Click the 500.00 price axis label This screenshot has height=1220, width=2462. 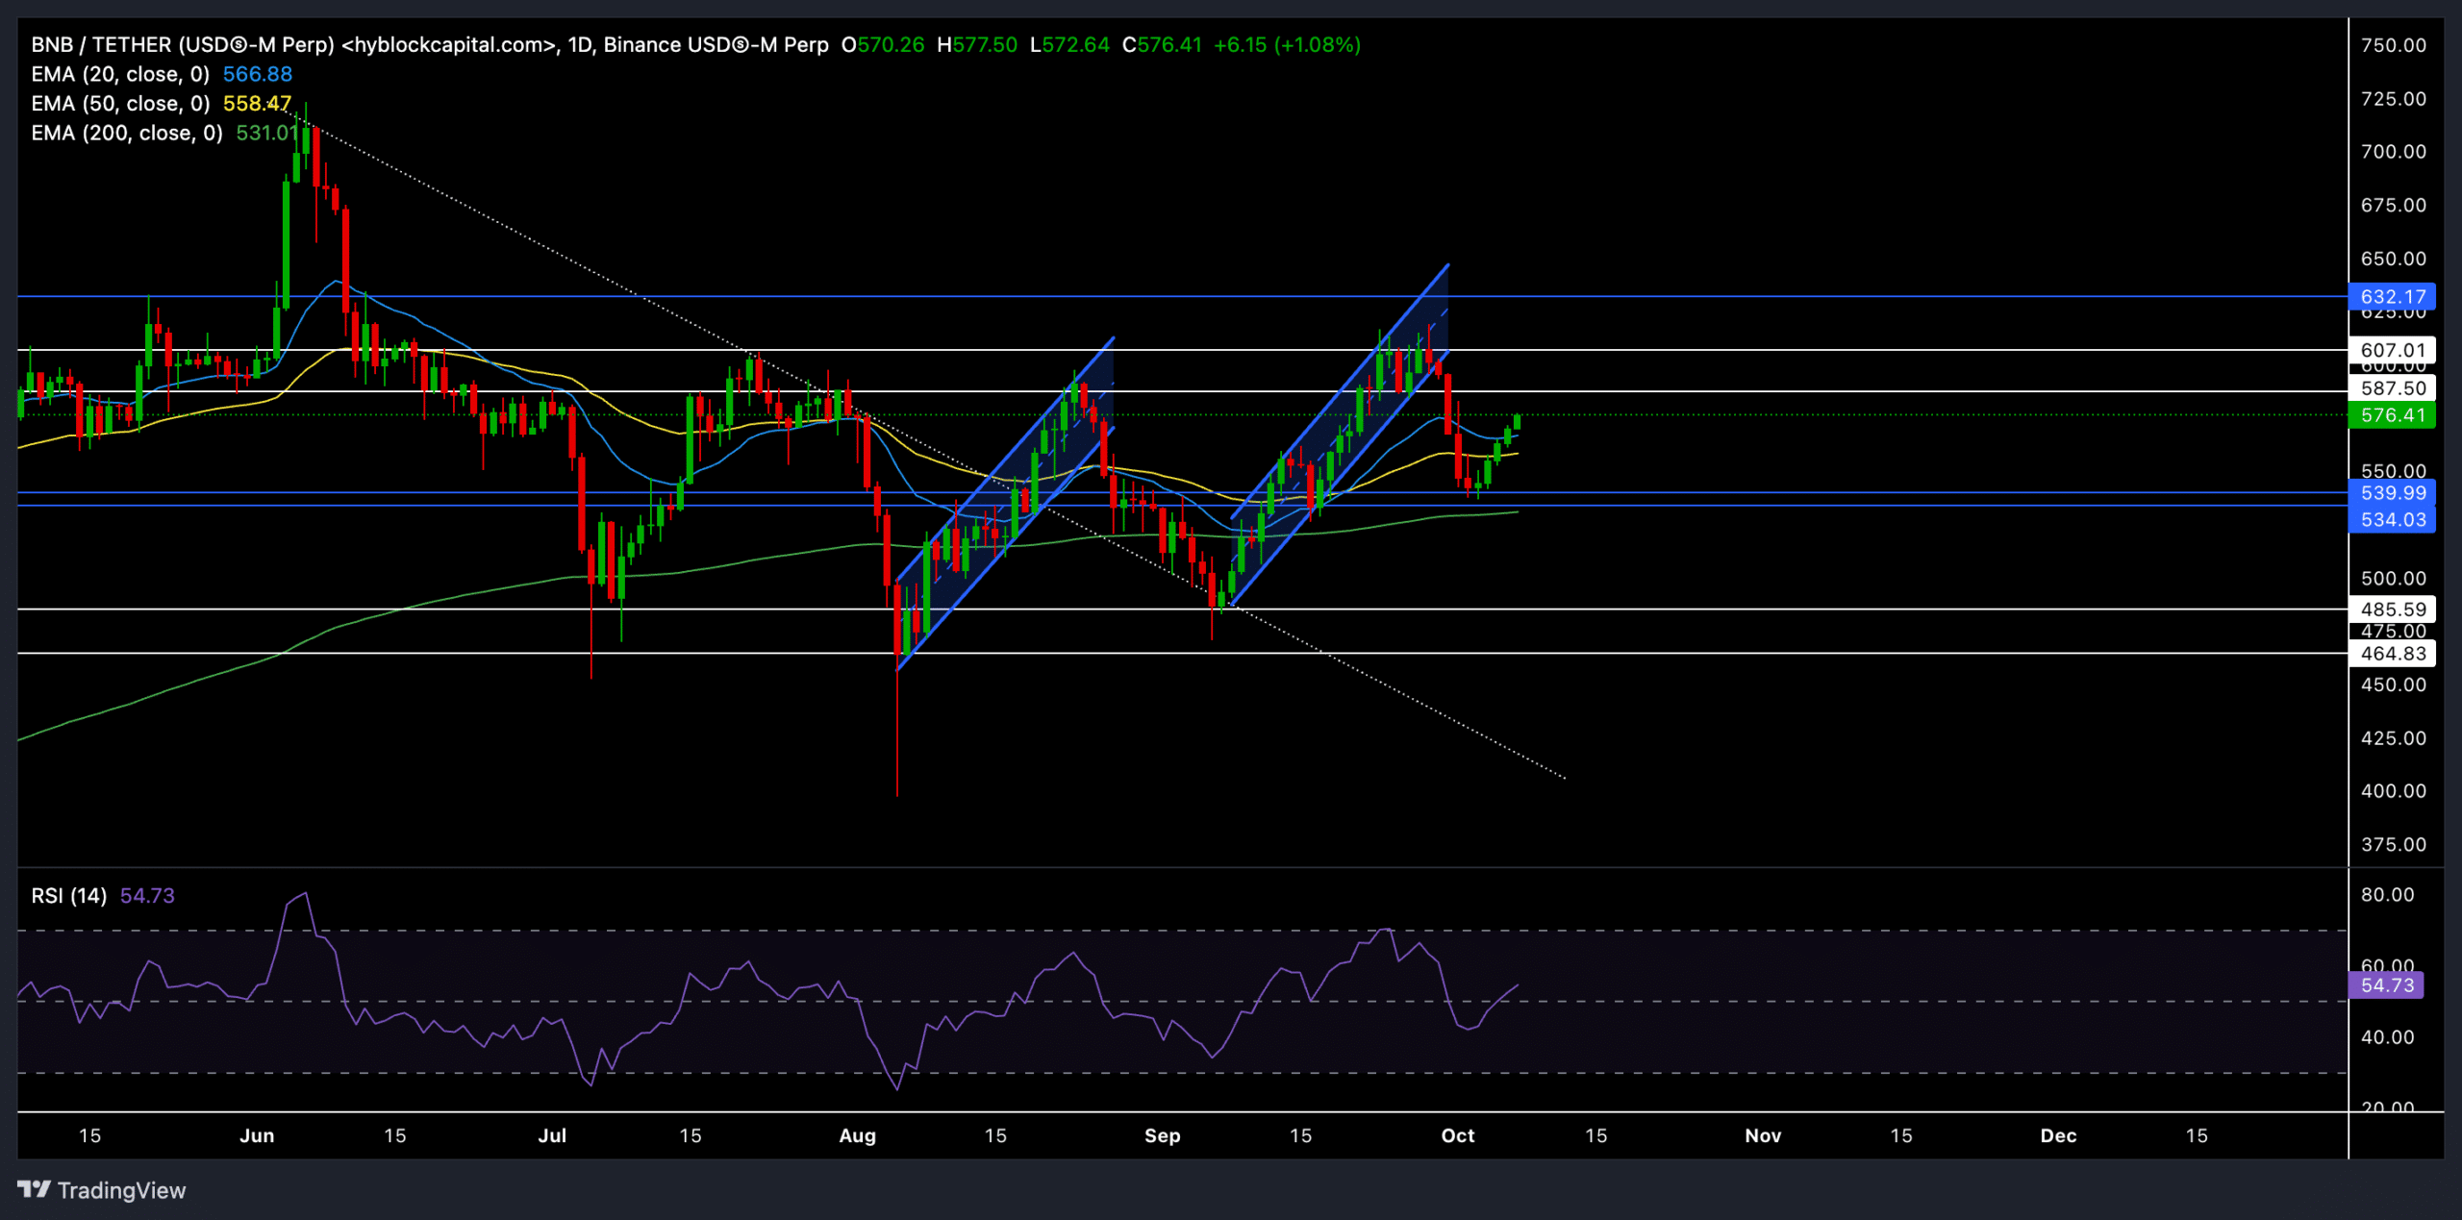[2393, 578]
